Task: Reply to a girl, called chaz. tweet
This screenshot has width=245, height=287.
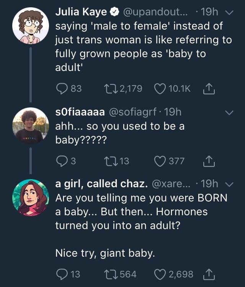Action: 62,274
